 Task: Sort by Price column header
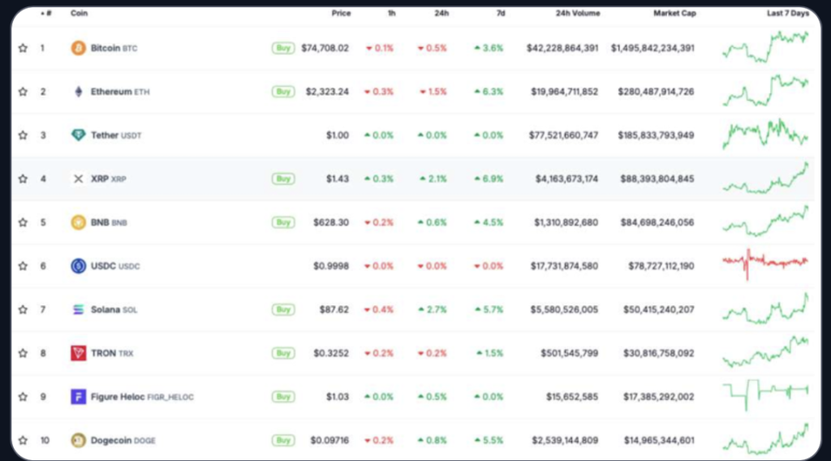click(x=342, y=13)
